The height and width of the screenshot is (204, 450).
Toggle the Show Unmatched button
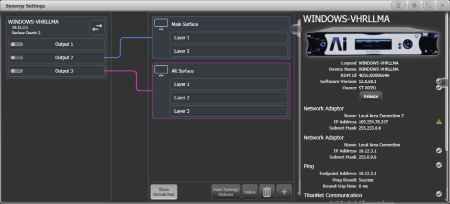(x=164, y=192)
